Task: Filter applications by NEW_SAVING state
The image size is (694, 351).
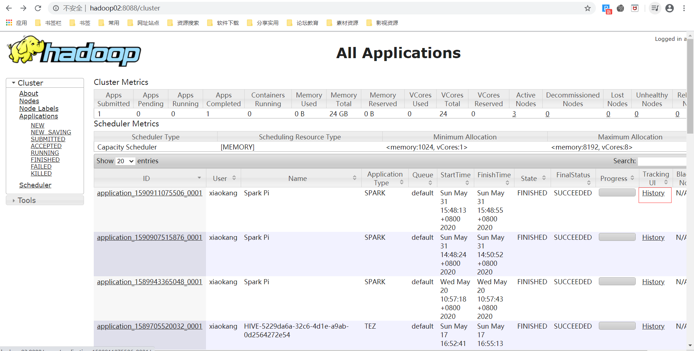Action: [51, 132]
